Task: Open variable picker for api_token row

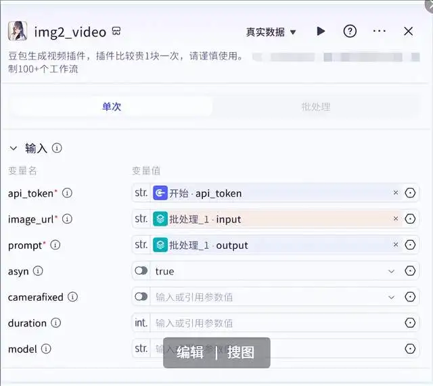Action: tap(410, 193)
